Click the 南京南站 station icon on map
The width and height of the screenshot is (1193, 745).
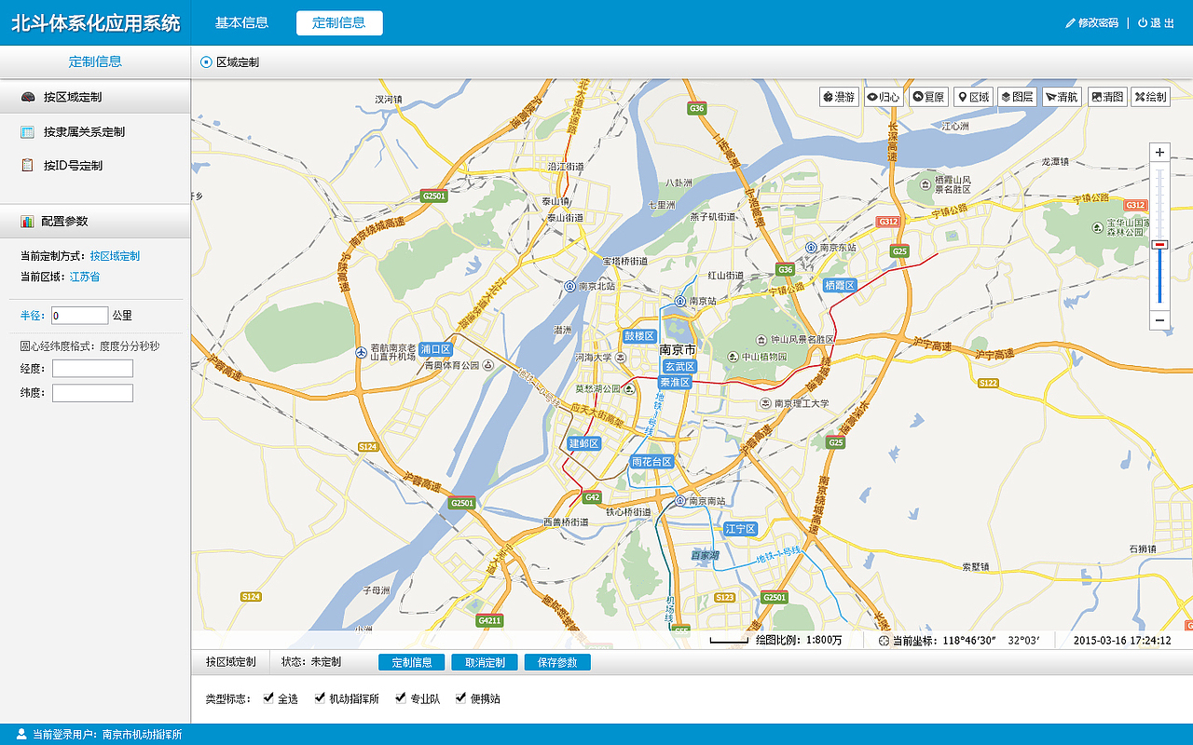click(x=680, y=501)
